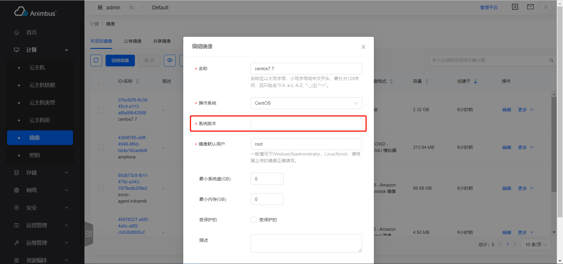The height and width of the screenshot is (264, 563).
Task: Click the refresh icon above the image list
Action: pos(96,60)
